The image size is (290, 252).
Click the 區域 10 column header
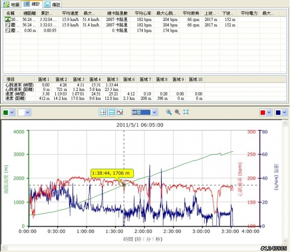[x=195, y=79]
